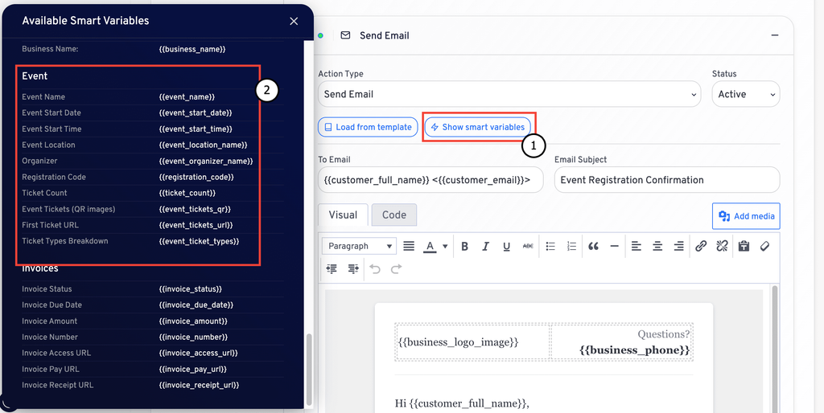Click the justify text icon
824x413 pixels.
408,246
